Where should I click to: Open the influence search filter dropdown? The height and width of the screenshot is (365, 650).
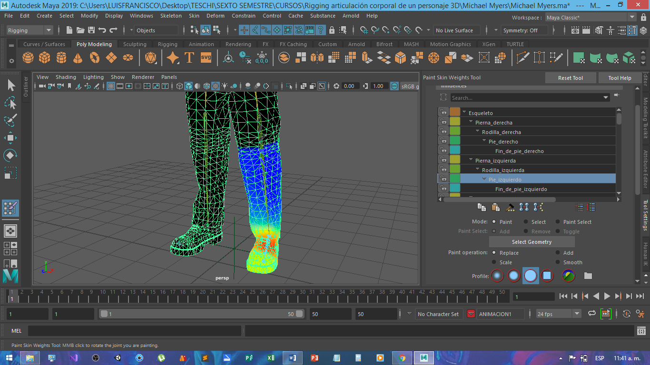coord(605,97)
